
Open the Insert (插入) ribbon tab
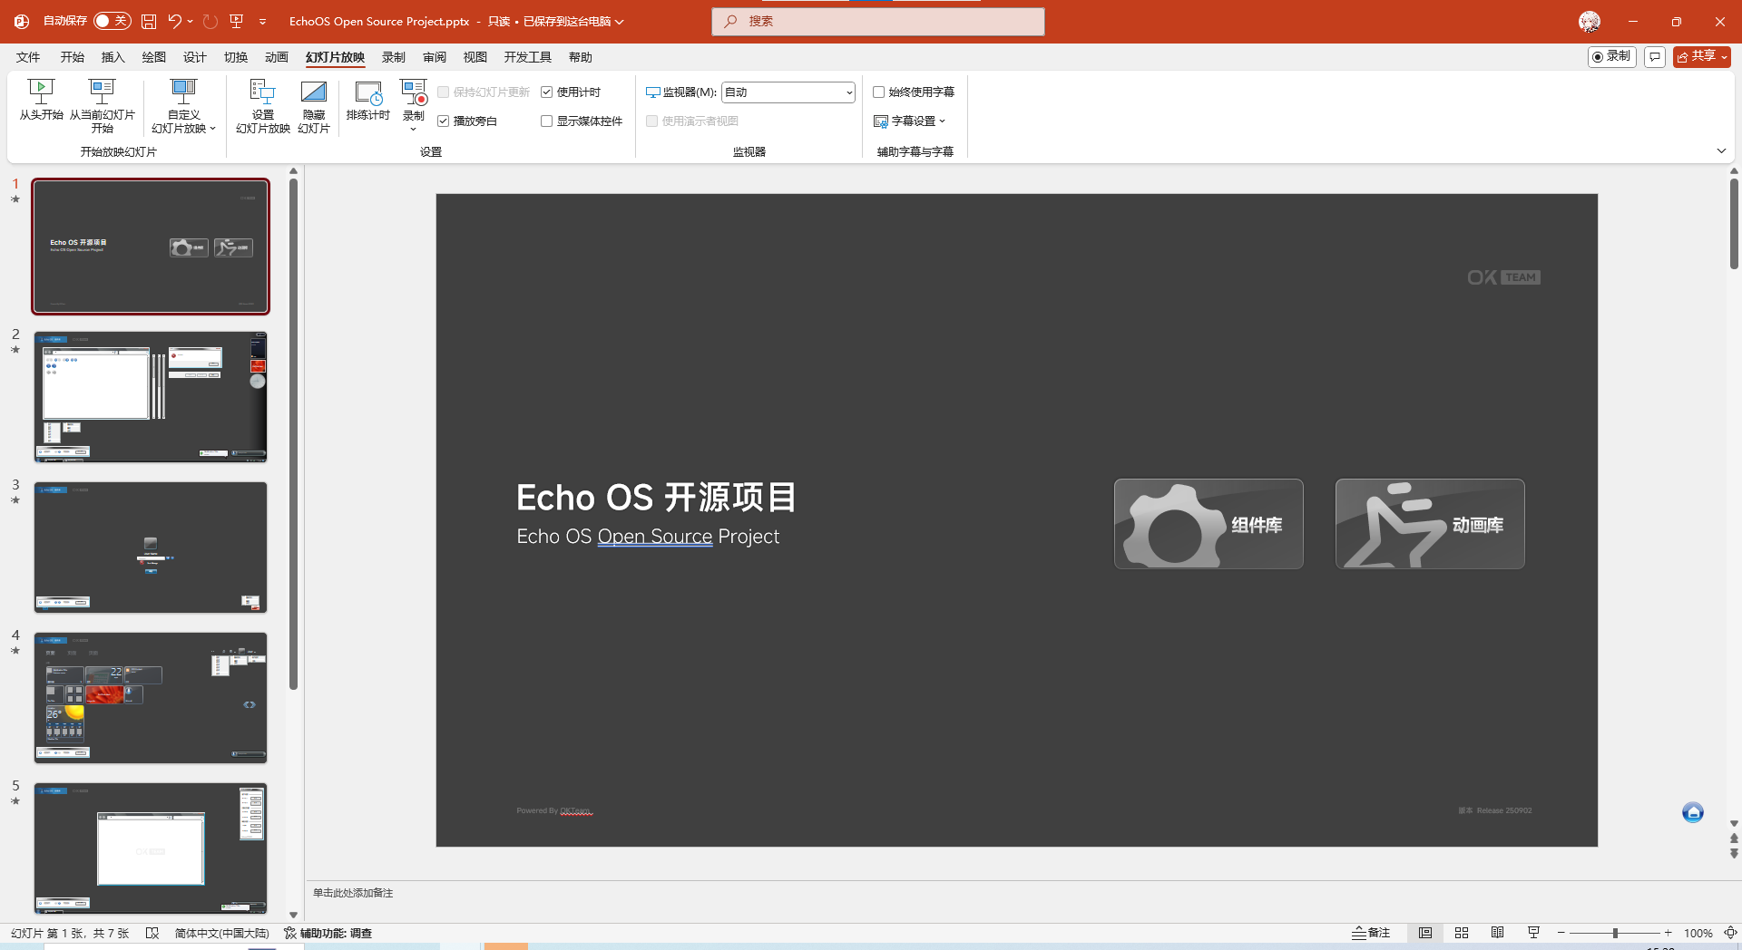click(113, 57)
